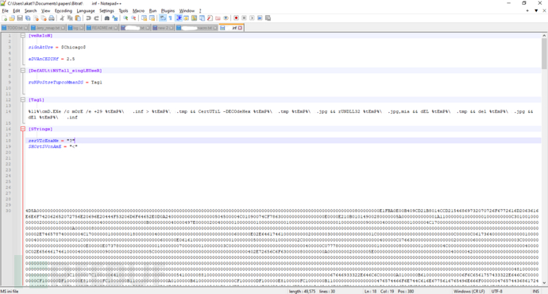Click the Close document toolbar icon
548x294 pixels.
tap(36, 18)
